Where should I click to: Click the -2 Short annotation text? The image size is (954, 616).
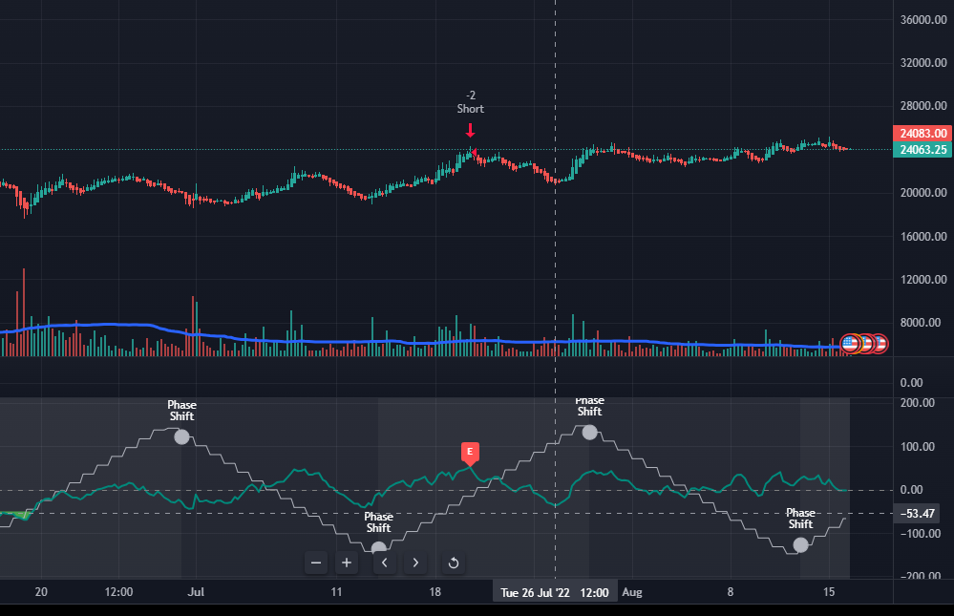(x=470, y=102)
